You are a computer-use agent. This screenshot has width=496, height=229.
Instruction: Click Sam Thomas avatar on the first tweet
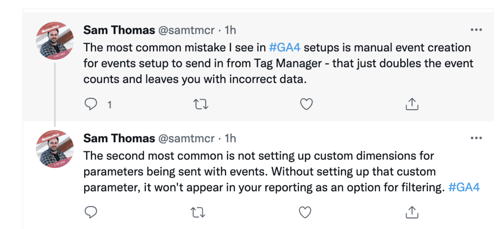click(x=55, y=40)
